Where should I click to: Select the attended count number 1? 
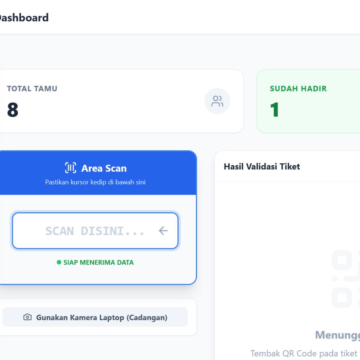tap(274, 110)
